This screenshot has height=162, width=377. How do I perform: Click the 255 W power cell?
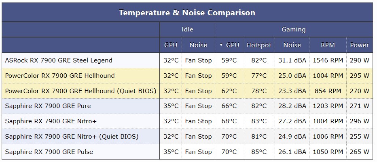359,137
